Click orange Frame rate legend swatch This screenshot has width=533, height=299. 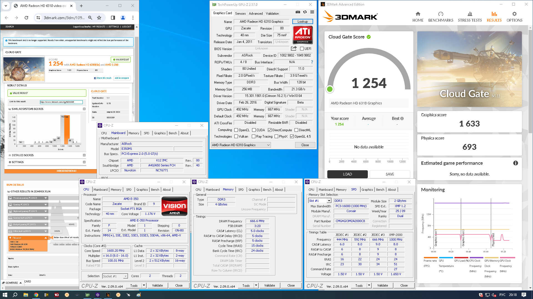tap(431, 258)
